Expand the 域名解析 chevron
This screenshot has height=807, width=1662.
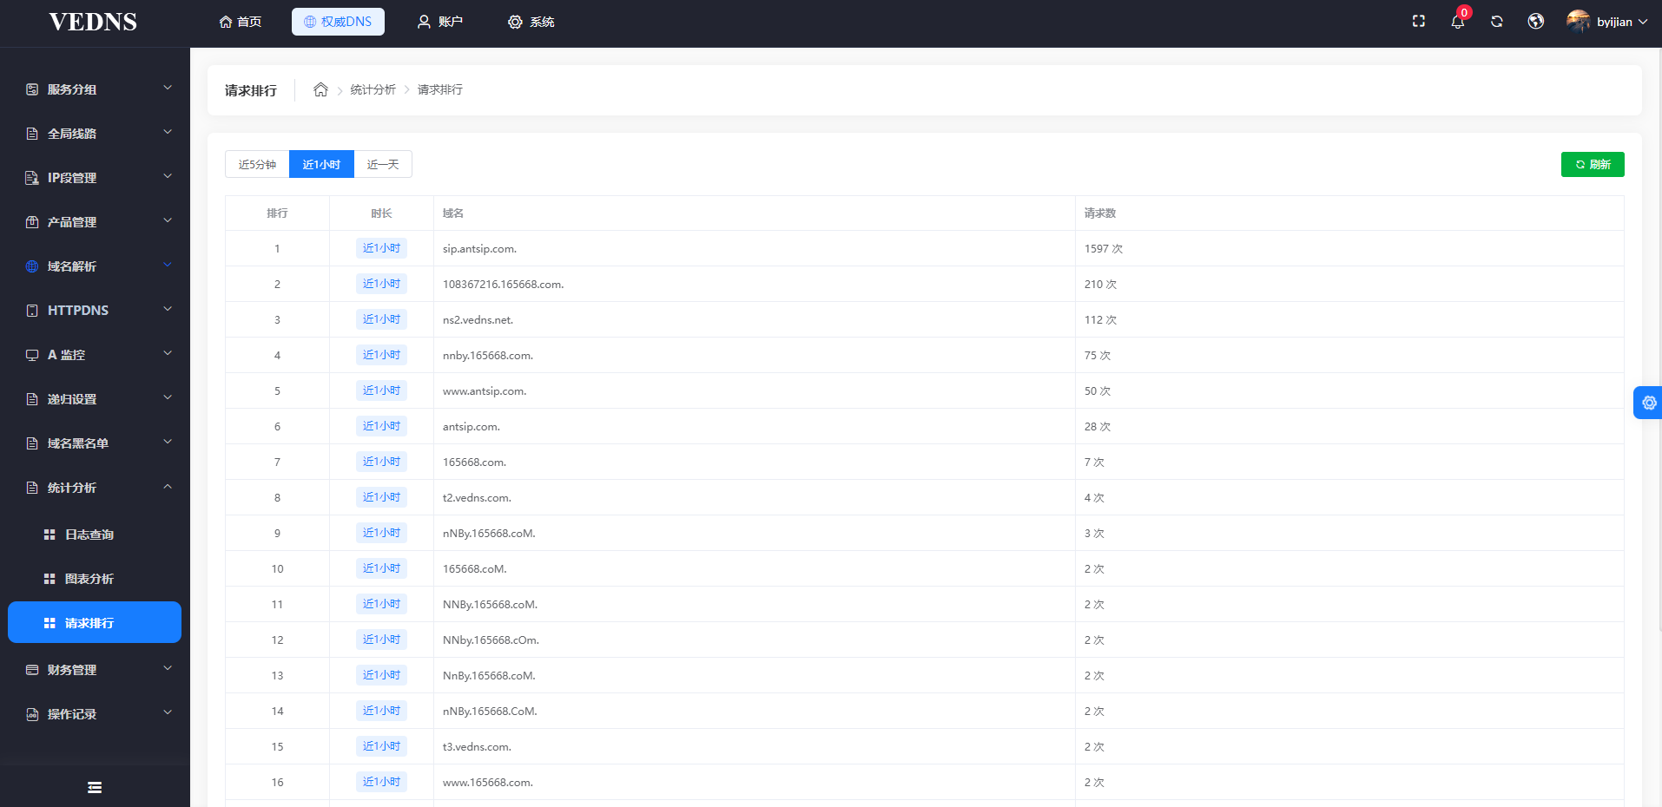point(168,265)
